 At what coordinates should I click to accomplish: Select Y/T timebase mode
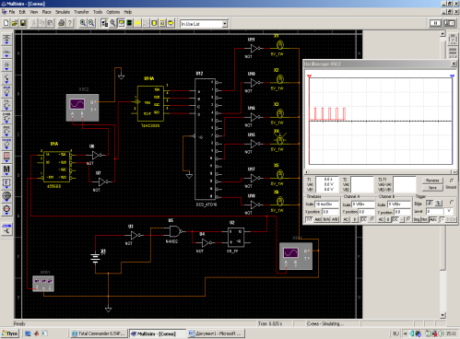(x=309, y=219)
